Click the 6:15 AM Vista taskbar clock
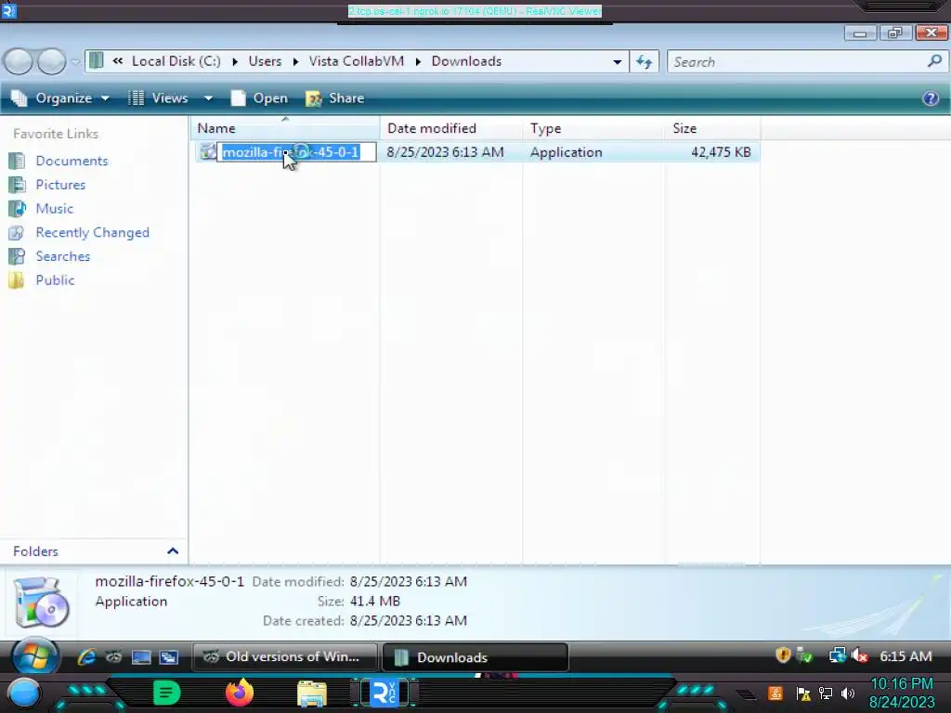This screenshot has width=951, height=713. pyautogui.click(x=905, y=656)
